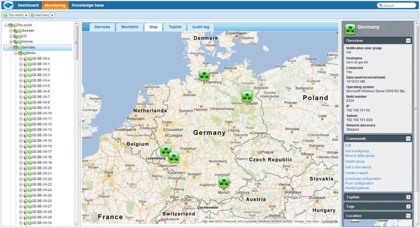
Task: Collapse the Location panel section
Action: [408, 216]
